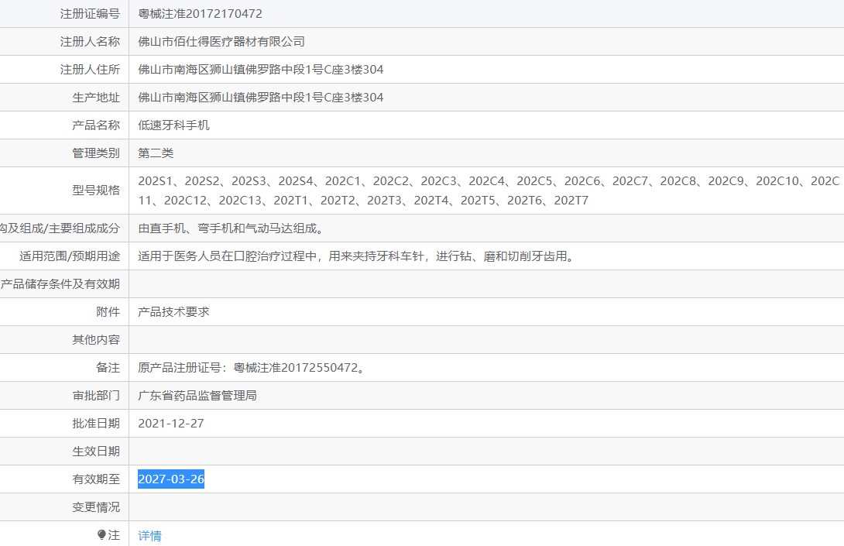Viewport: 844px width, 546px height.
Task: Click the 有效期至 label
Action: (x=96, y=479)
